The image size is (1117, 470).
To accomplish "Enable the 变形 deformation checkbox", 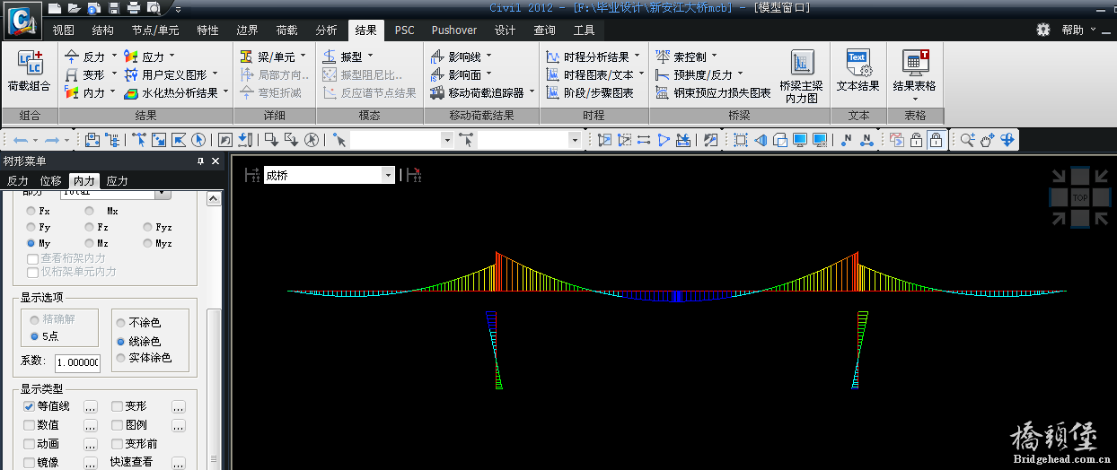I will pyautogui.click(x=117, y=406).
